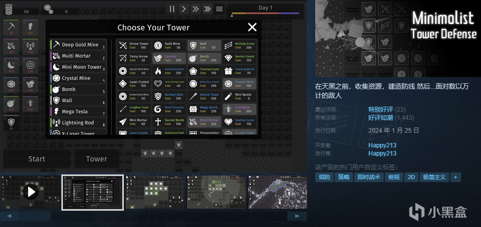The width and height of the screenshot is (481, 227).
Task: Pause the game
Action: click(172, 9)
